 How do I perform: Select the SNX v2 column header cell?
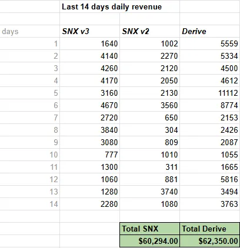(149, 31)
